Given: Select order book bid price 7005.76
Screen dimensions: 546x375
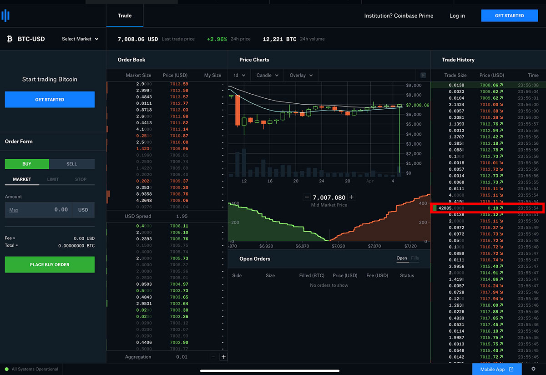Looking at the screenshot, I should 179,238.
